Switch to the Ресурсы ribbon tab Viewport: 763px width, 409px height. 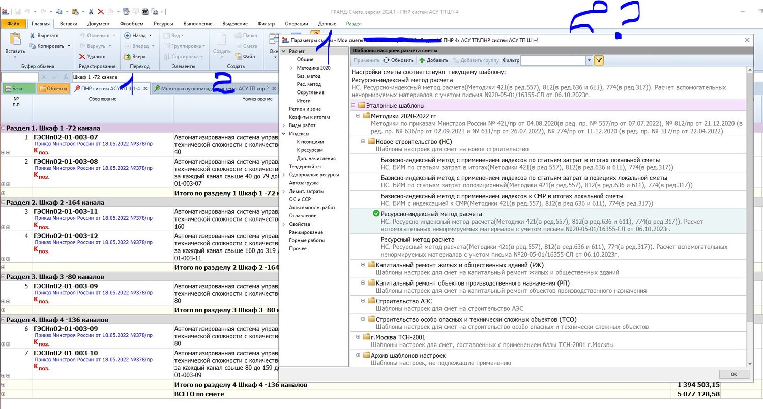(163, 24)
